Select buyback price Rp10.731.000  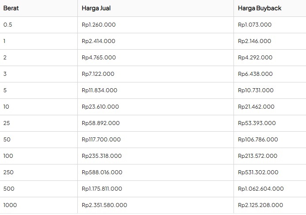click(256, 90)
